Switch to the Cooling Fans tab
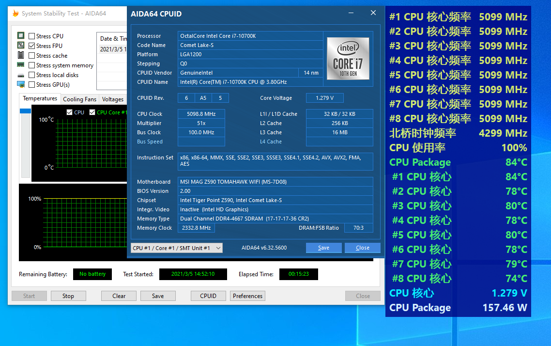Image resolution: width=551 pixels, height=346 pixels. tap(79, 99)
